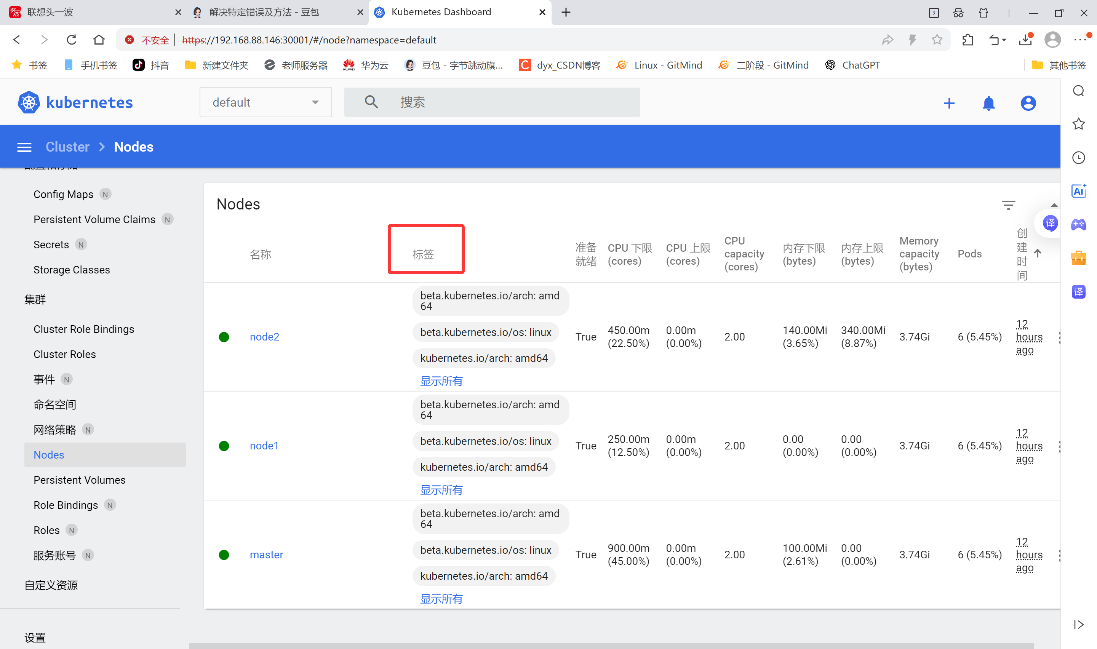Viewport: 1097px width, 649px height.
Task: Click the Cluster breadcrumb
Action: tap(67, 147)
